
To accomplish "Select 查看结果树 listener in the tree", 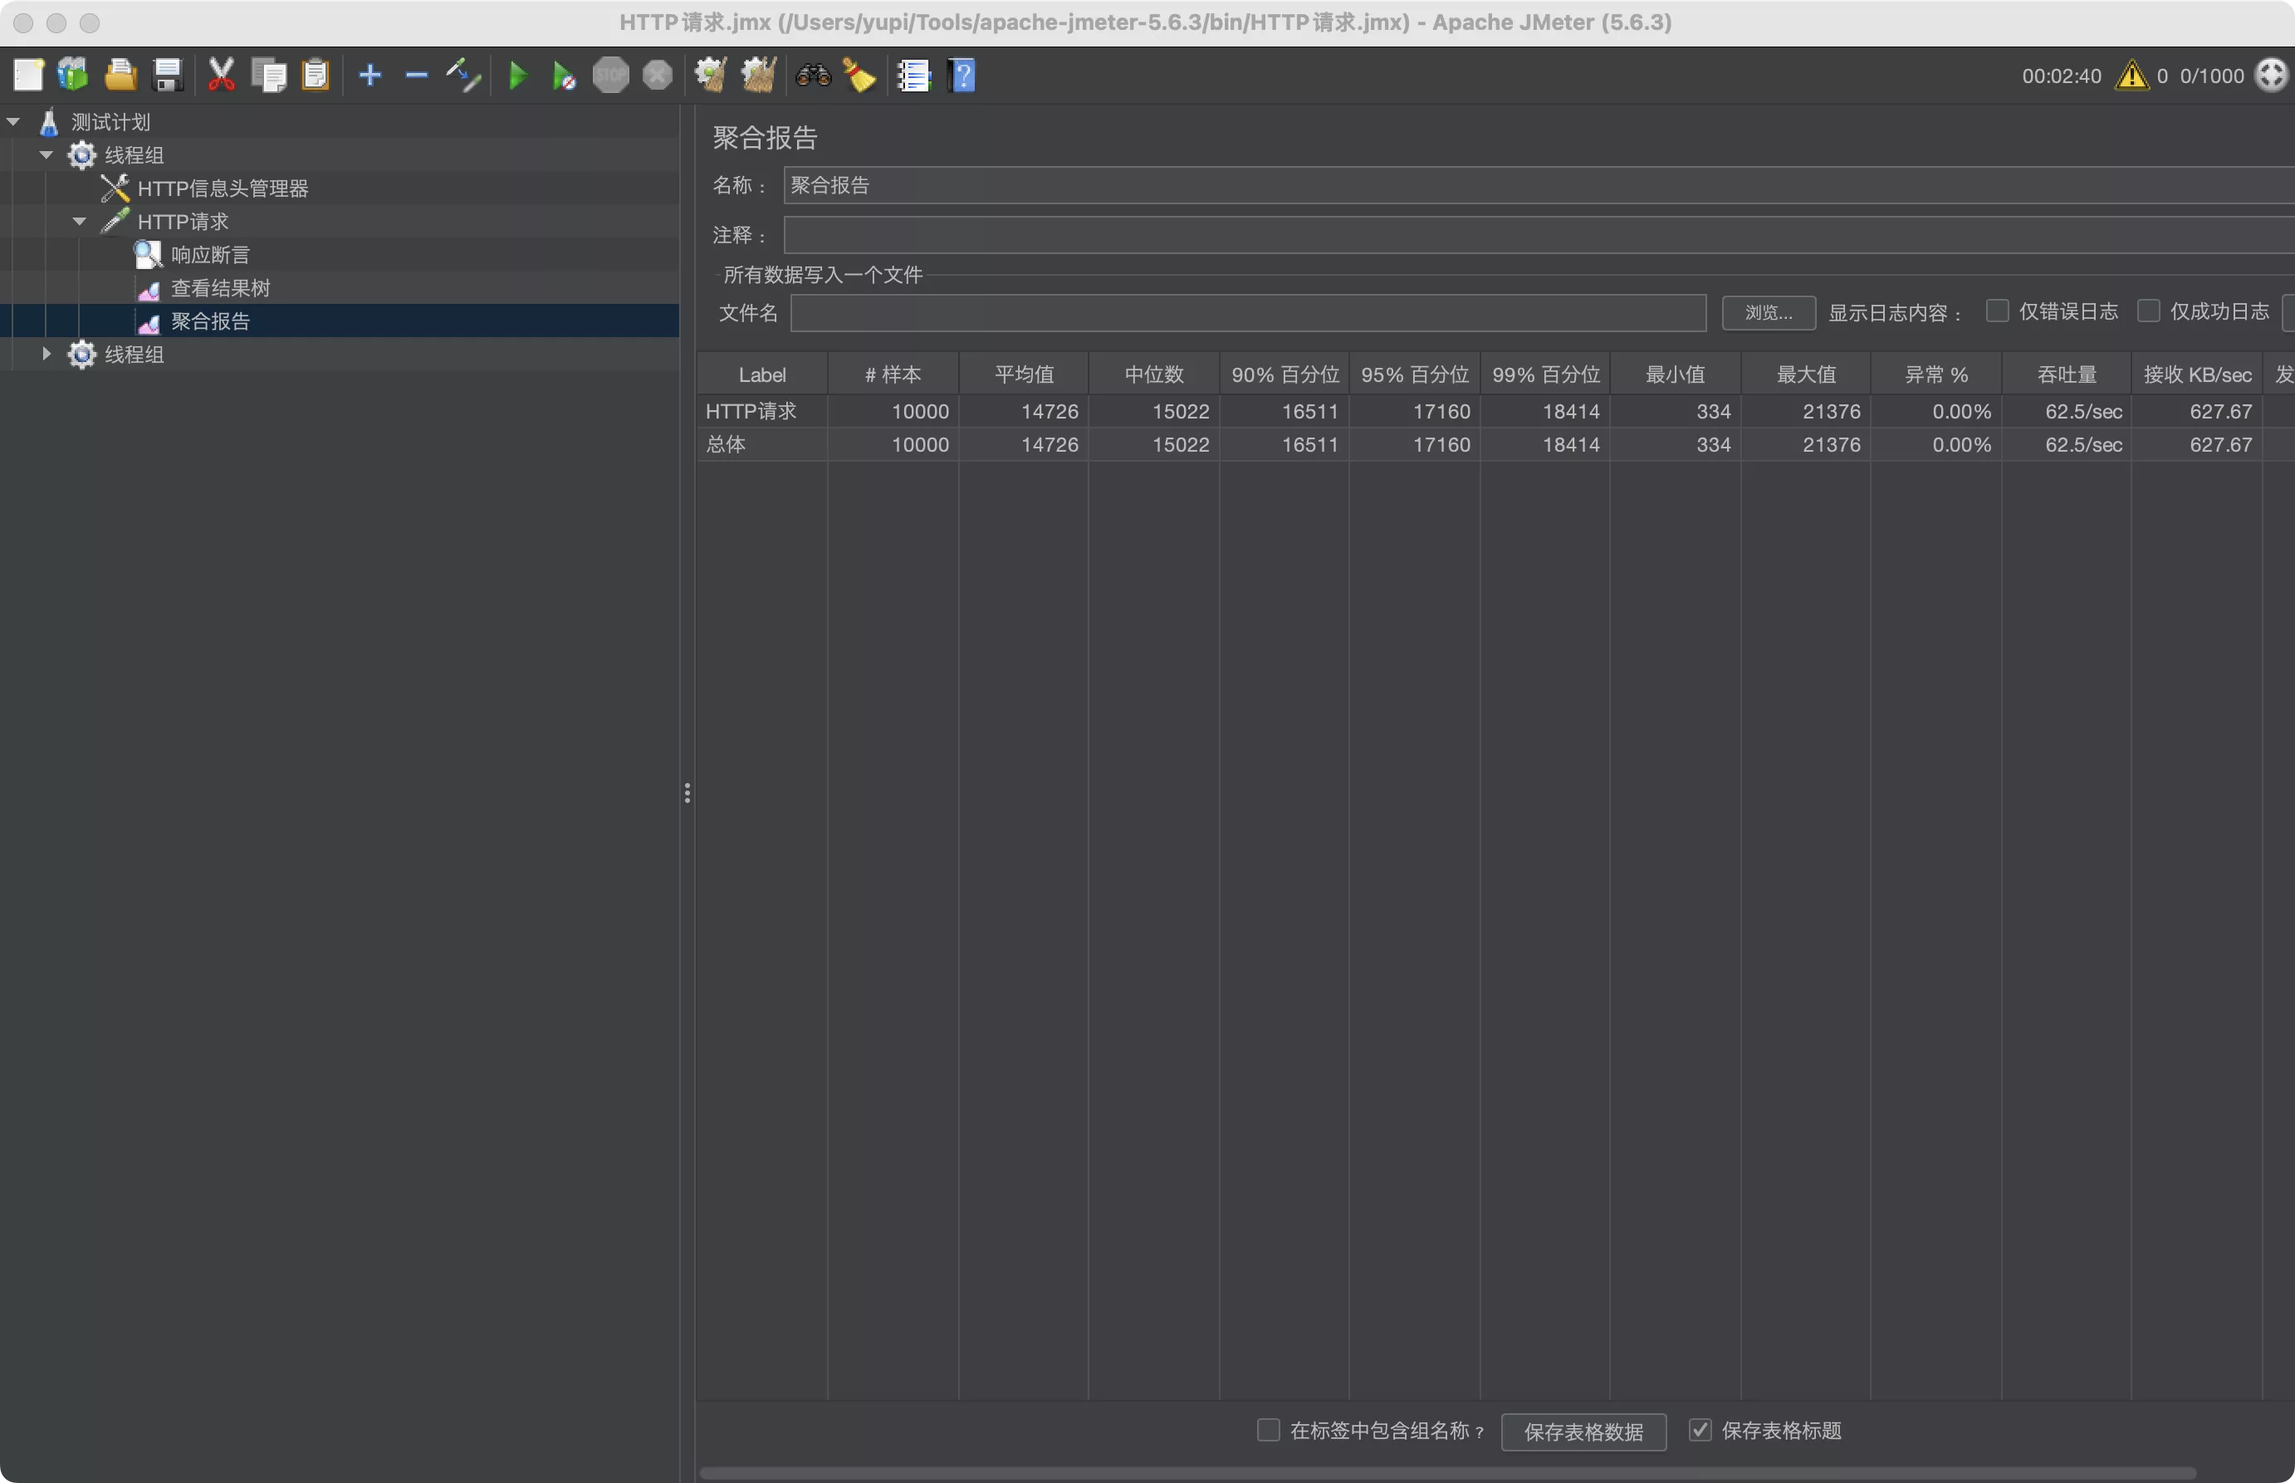I will point(221,287).
